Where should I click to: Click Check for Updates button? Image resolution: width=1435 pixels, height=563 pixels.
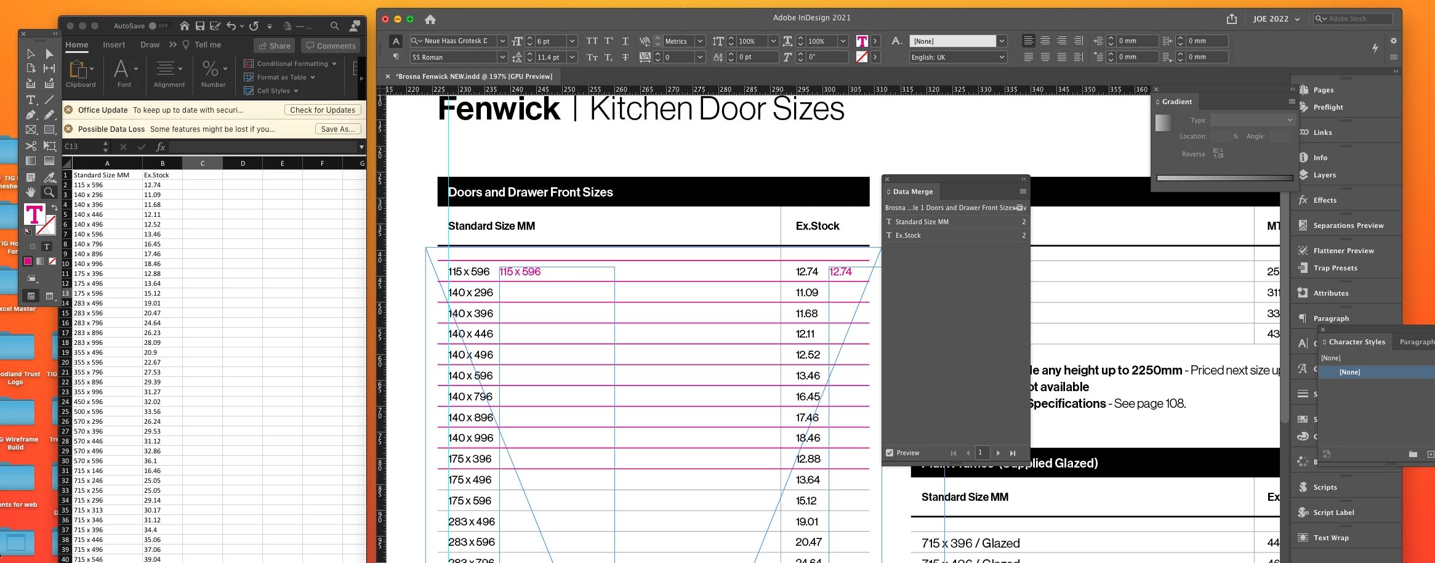point(323,110)
